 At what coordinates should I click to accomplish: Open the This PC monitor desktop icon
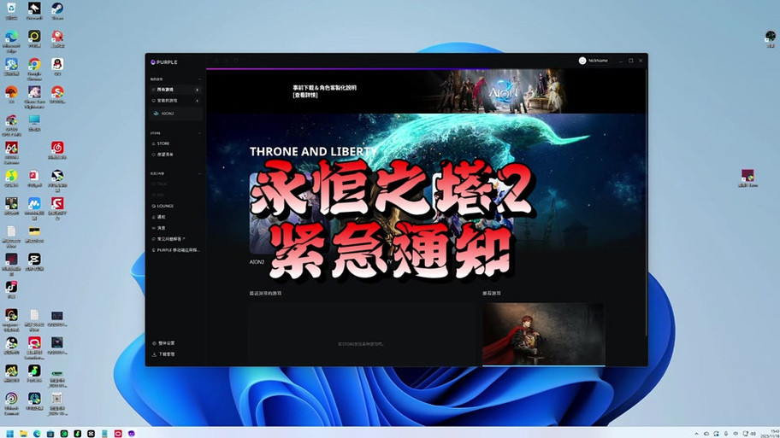34,122
